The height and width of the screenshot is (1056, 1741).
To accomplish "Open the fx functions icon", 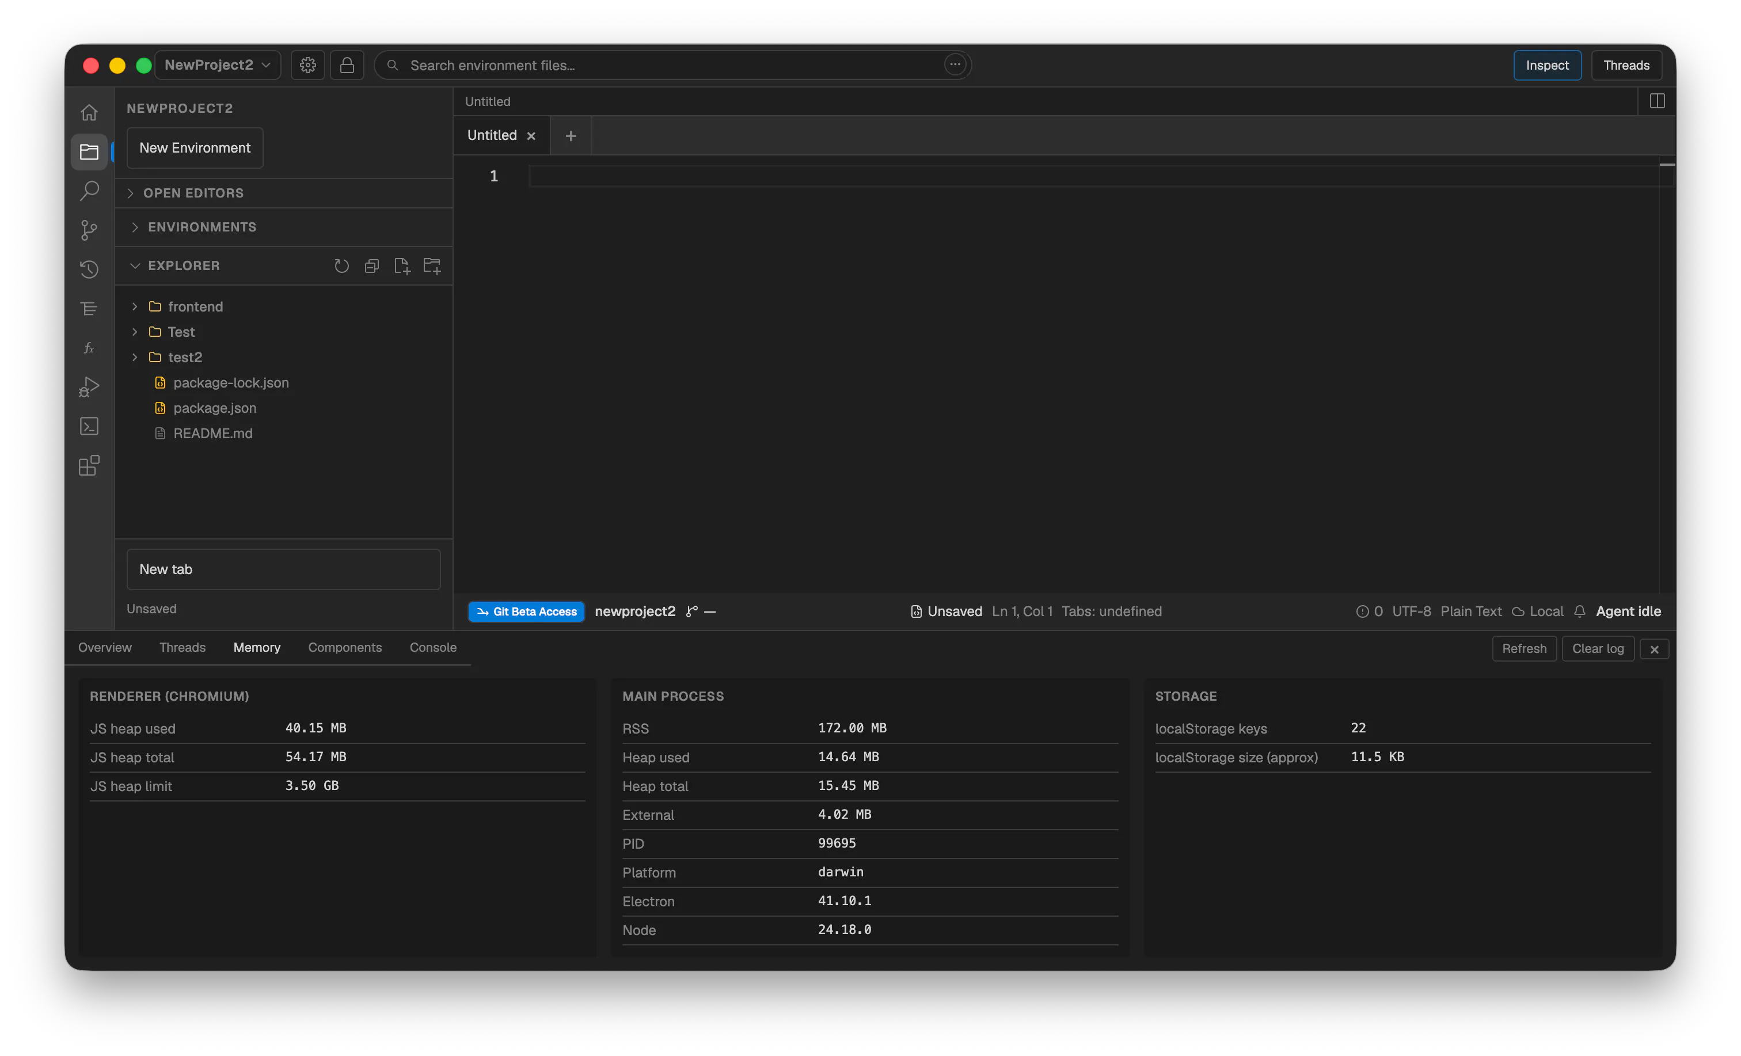I will (x=89, y=348).
